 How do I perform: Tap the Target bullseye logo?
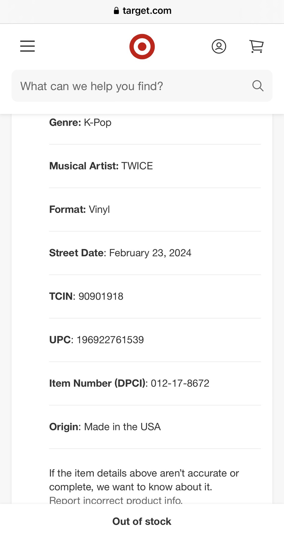pos(142,46)
